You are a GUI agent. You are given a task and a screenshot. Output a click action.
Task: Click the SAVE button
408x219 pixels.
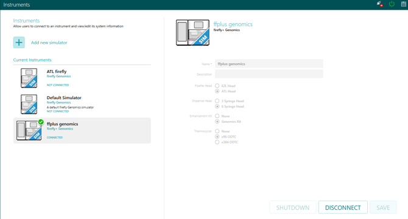click(x=383, y=207)
